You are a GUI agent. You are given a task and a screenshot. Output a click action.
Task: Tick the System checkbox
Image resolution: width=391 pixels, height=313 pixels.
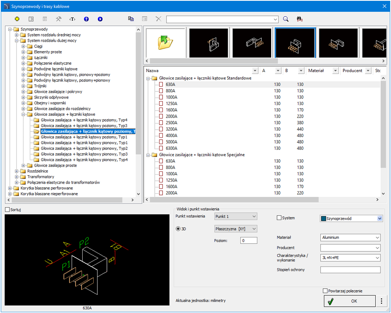(x=279, y=218)
